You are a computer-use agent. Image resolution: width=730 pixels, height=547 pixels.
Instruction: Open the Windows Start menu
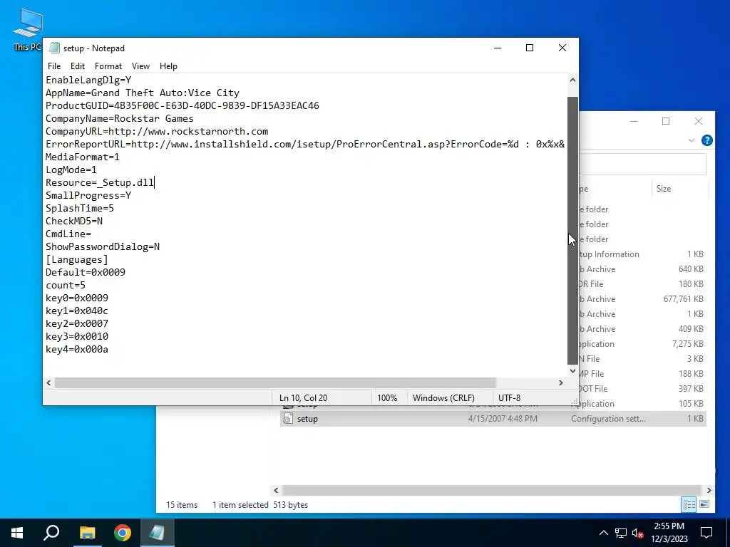[17, 533]
